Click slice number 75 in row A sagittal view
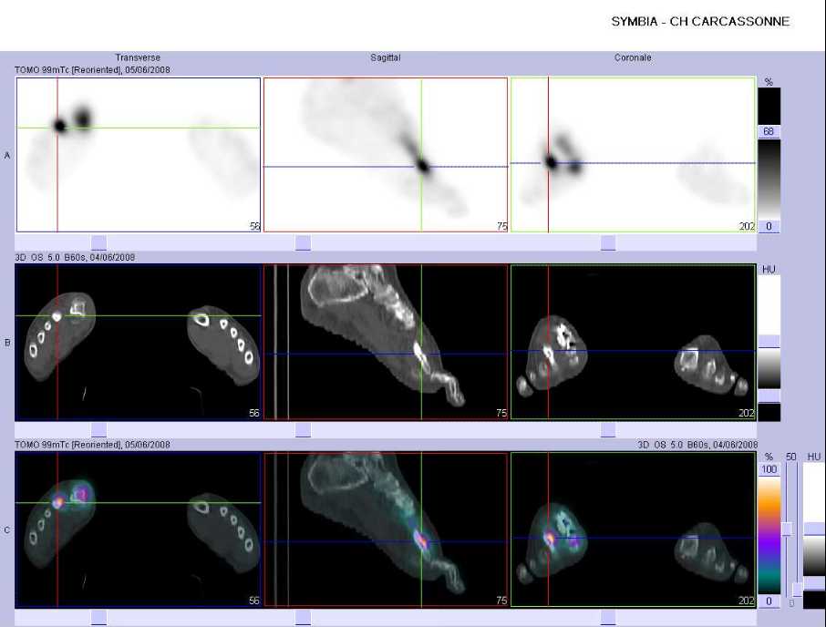Screen dimensions: 826x627 tap(501, 226)
